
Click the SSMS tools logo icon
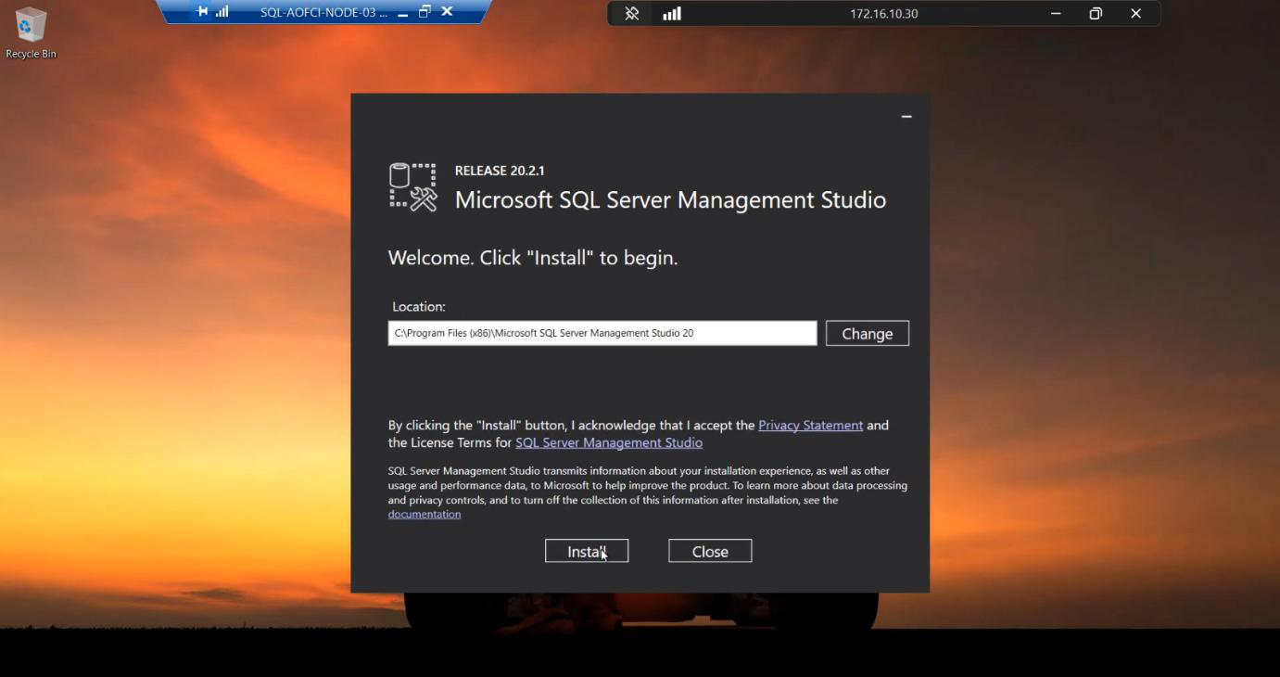(412, 186)
